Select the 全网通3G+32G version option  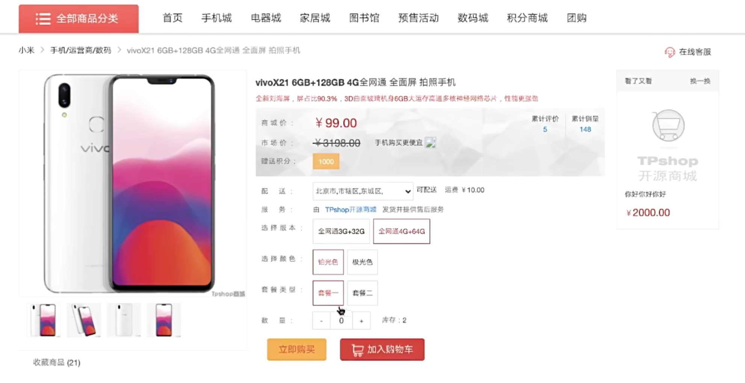pyautogui.click(x=341, y=231)
